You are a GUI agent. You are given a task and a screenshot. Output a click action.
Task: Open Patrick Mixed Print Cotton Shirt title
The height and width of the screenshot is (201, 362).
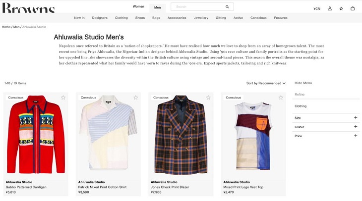coord(102,187)
